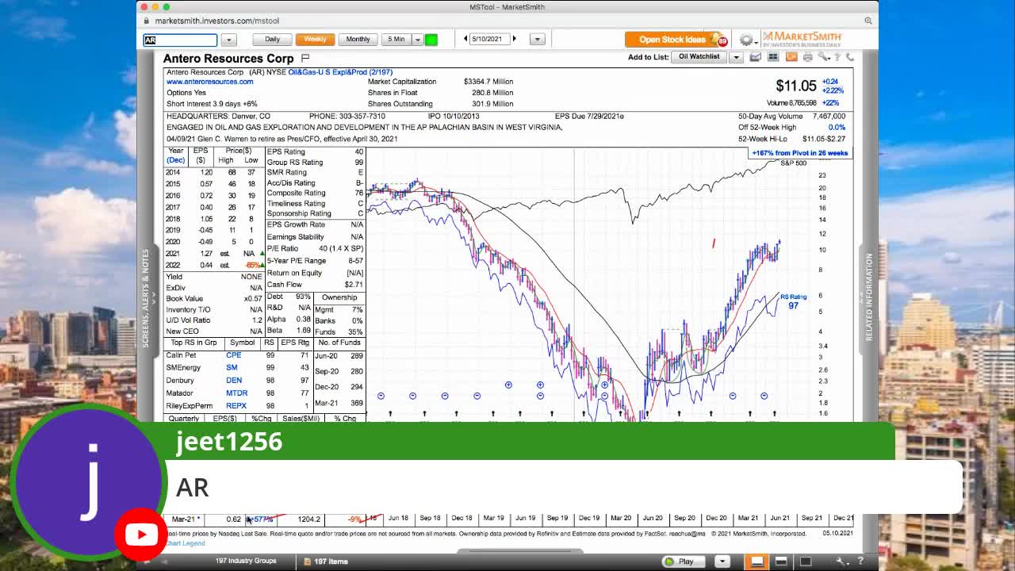The image size is (1015, 571).
Task: Click the grid list view icon
Action: click(773, 57)
